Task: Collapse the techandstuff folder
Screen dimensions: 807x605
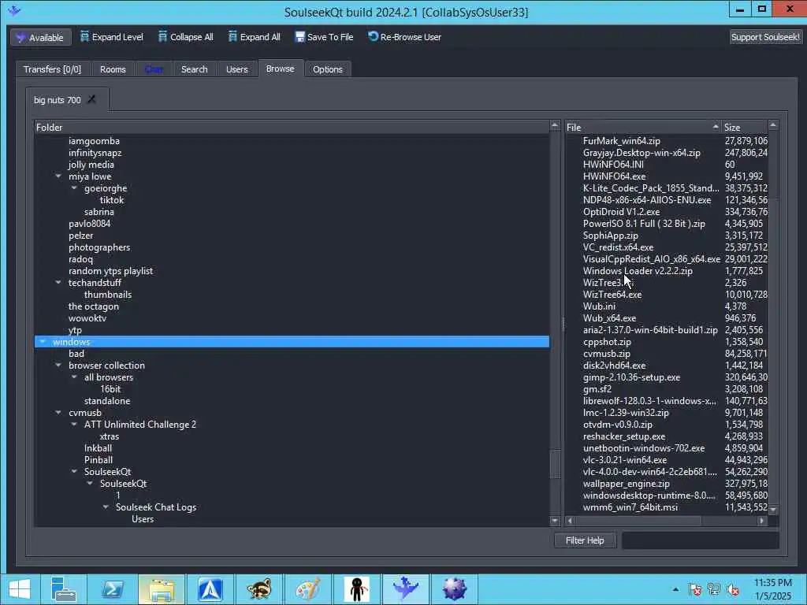Action: [x=58, y=283]
